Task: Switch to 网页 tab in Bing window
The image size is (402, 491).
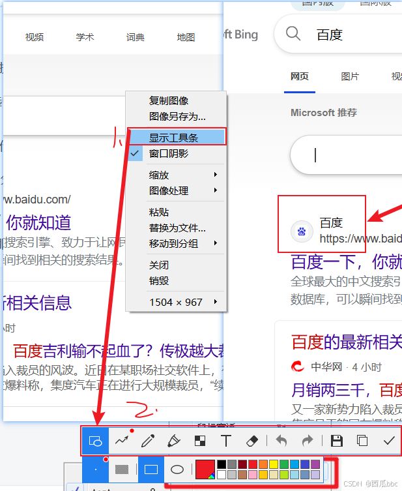Action: click(300, 76)
